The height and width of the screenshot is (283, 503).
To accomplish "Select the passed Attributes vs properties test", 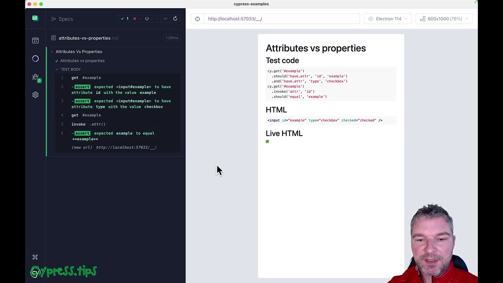I will (82, 61).
